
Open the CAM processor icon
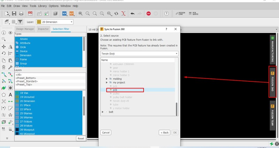39,14
